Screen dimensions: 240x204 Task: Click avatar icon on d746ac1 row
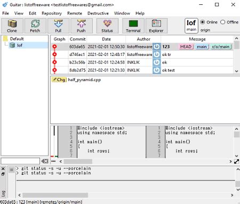(157, 54)
